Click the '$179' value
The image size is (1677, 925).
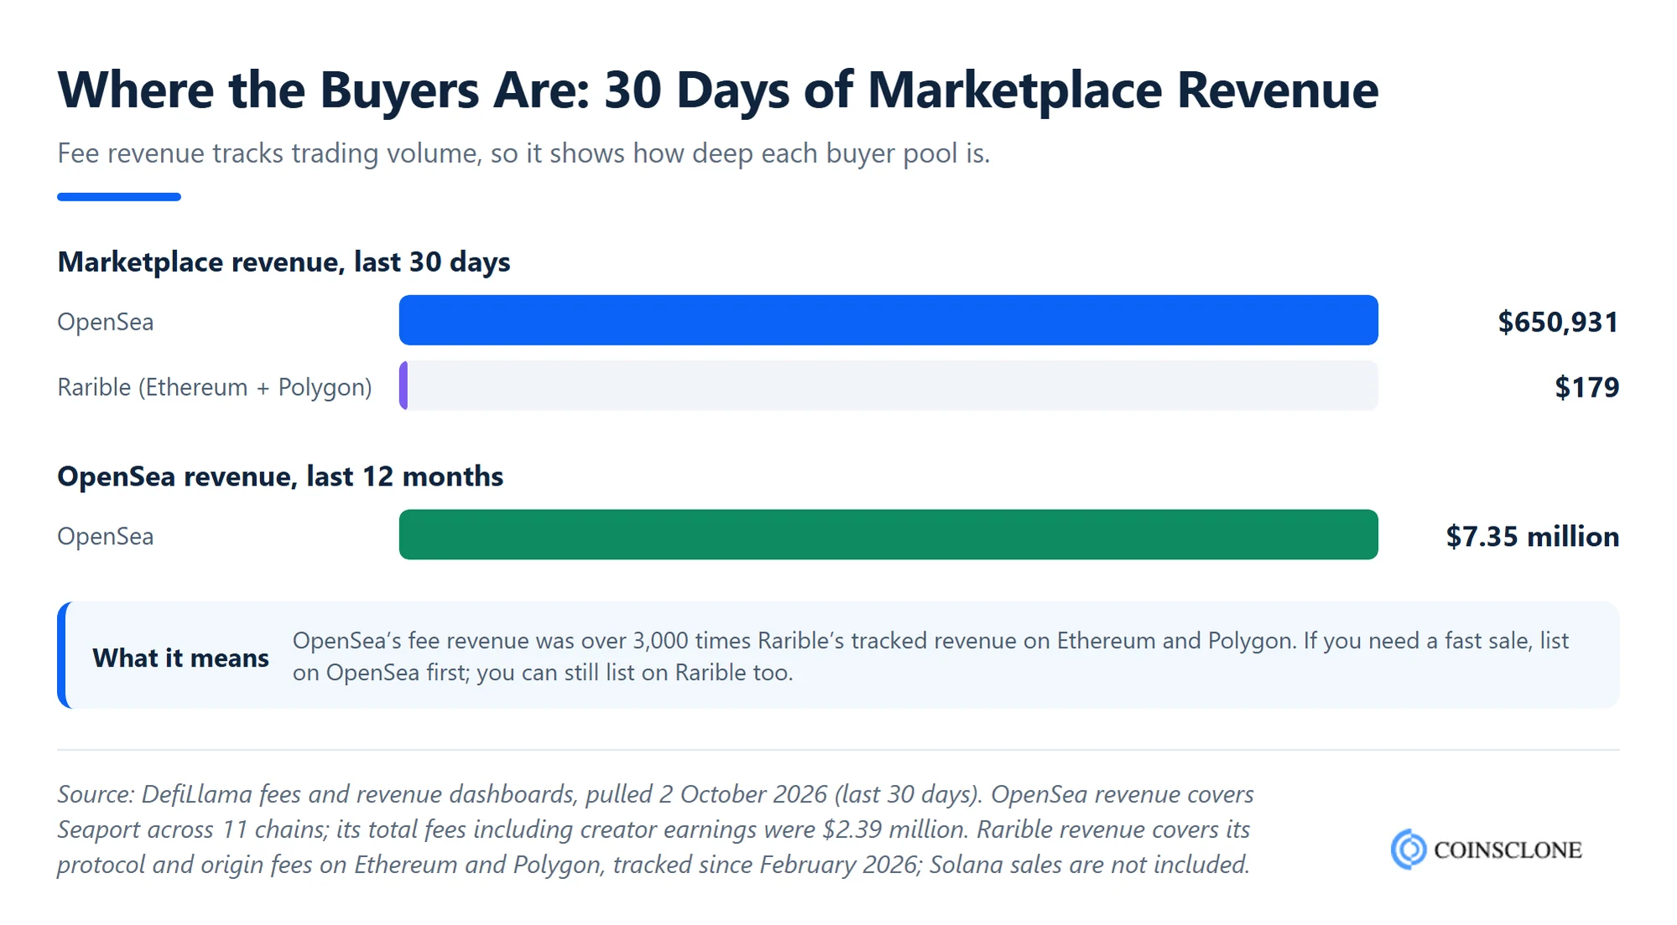(x=1586, y=387)
